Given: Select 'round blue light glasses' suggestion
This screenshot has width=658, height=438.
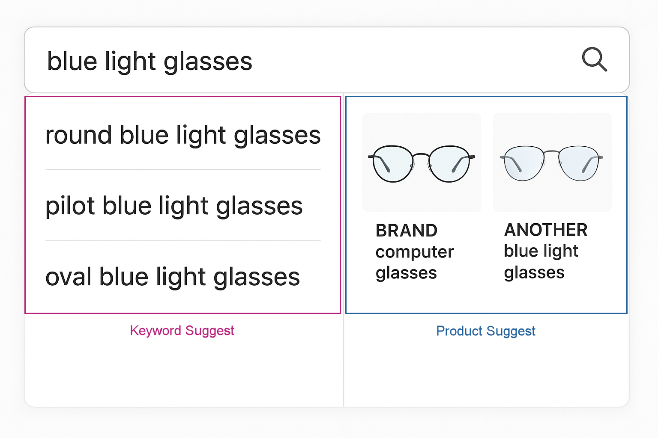Looking at the screenshot, I should pos(183,135).
